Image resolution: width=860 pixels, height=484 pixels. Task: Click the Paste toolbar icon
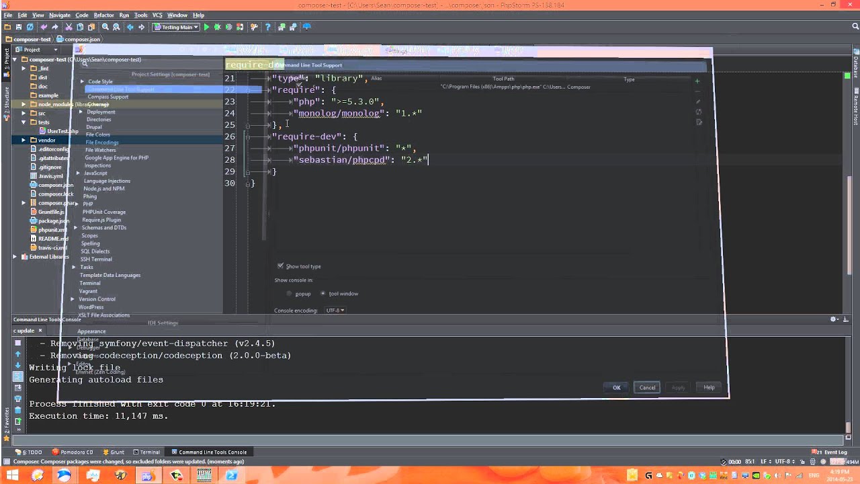coord(91,27)
